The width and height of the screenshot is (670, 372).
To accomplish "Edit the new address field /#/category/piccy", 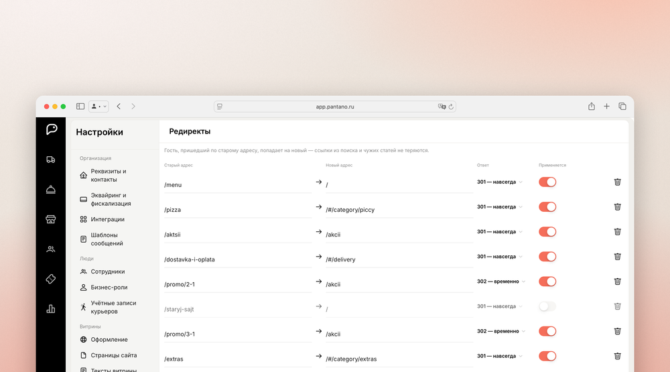I will (x=399, y=210).
